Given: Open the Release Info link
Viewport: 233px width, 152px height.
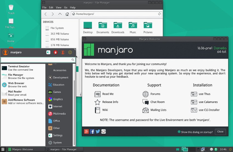Looking at the screenshot, I should [x=110, y=102].
